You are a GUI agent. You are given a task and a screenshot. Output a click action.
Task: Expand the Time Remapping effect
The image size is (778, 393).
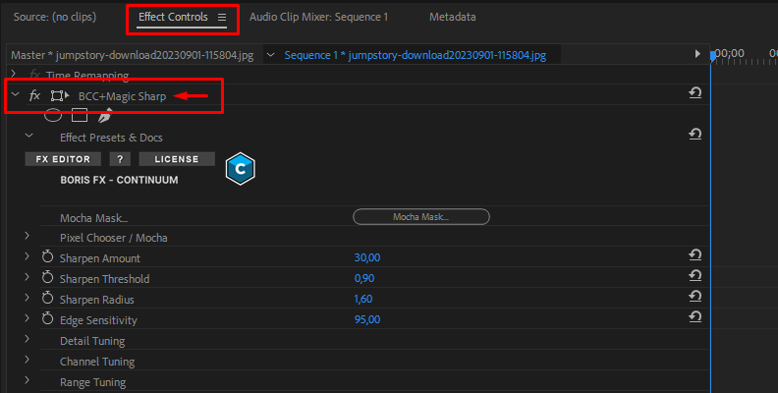[x=14, y=74]
